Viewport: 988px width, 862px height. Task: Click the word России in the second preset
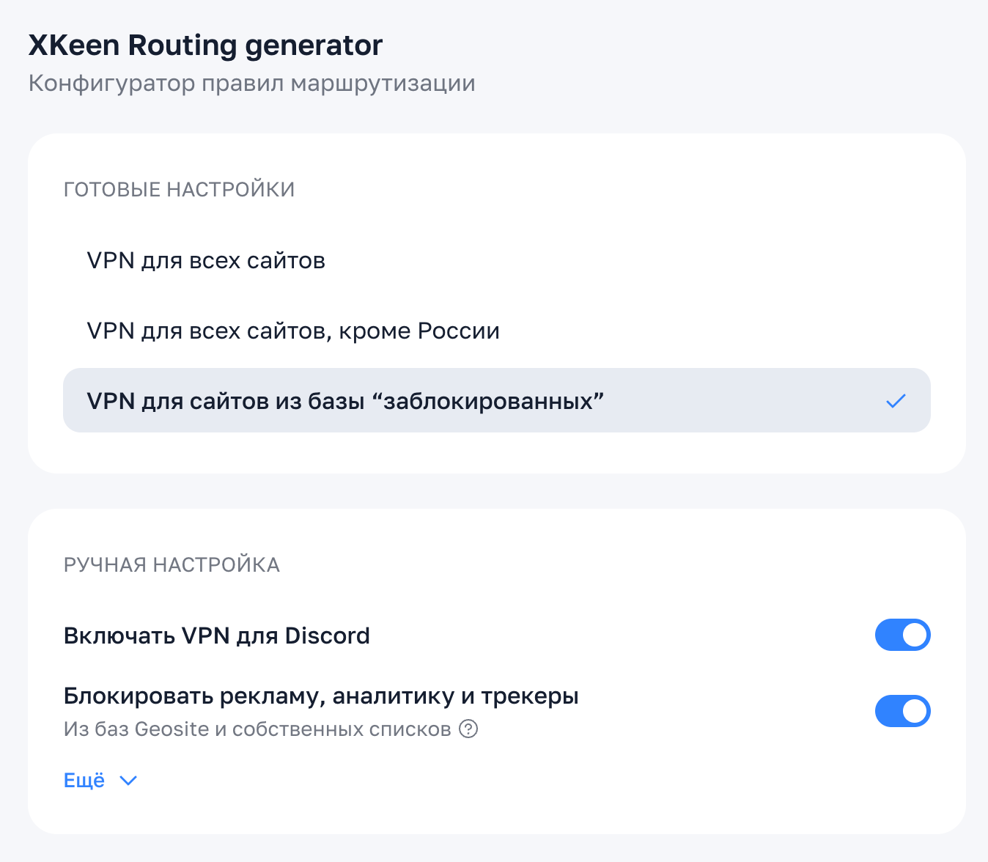pos(458,331)
